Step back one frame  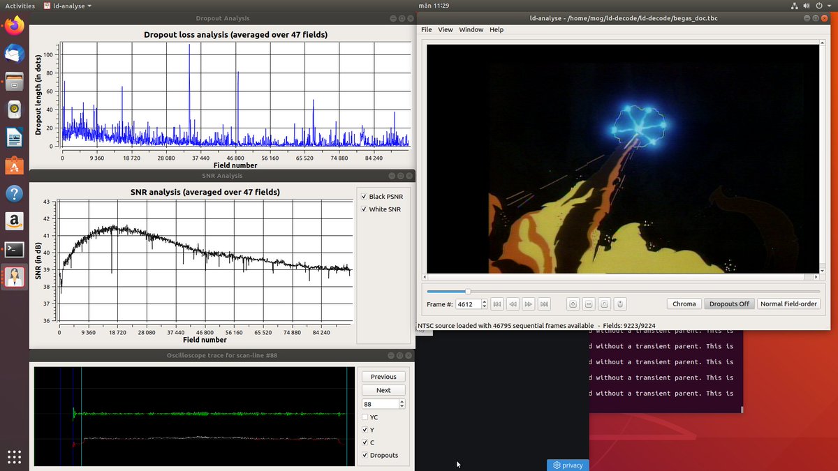(513, 304)
